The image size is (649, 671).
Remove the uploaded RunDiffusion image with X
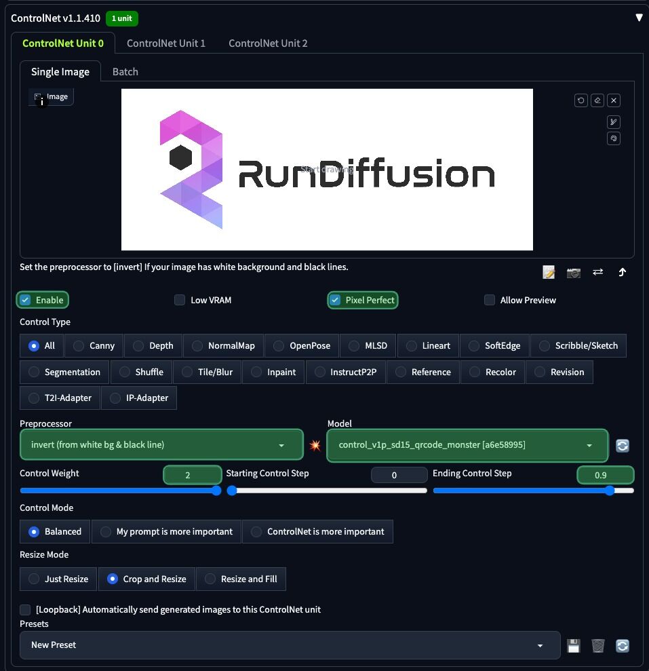[614, 100]
